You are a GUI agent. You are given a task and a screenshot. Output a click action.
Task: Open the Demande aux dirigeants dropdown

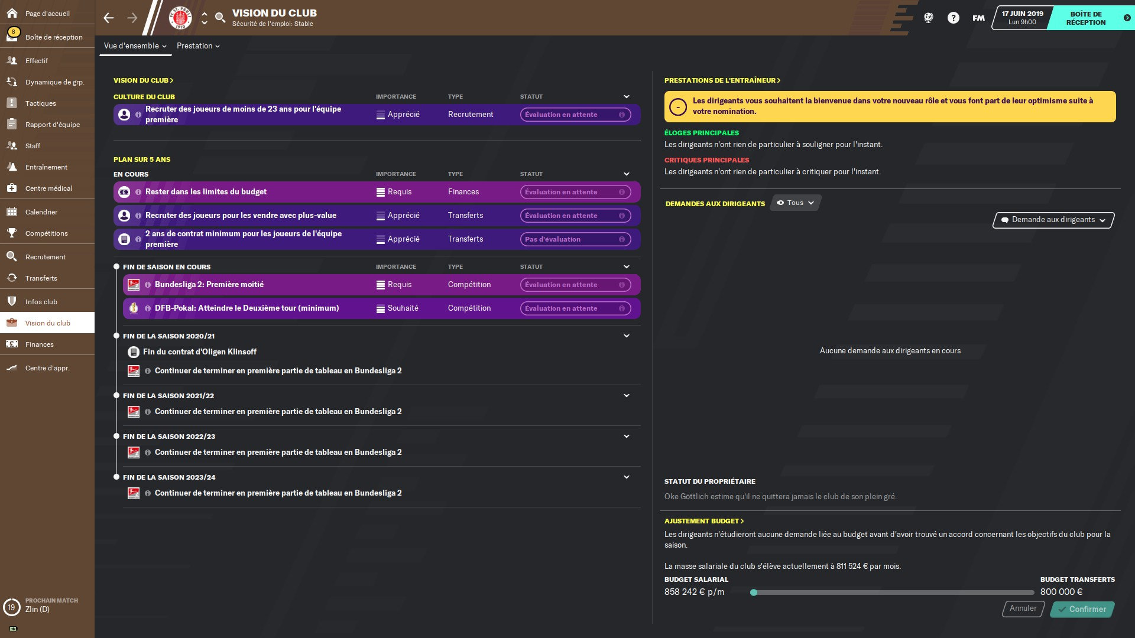tap(1053, 220)
